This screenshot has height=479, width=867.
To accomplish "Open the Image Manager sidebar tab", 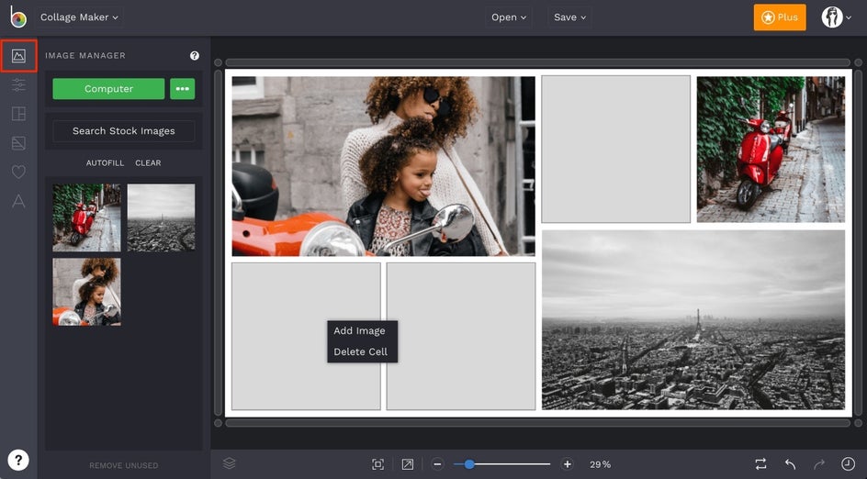I will (18, 56).
